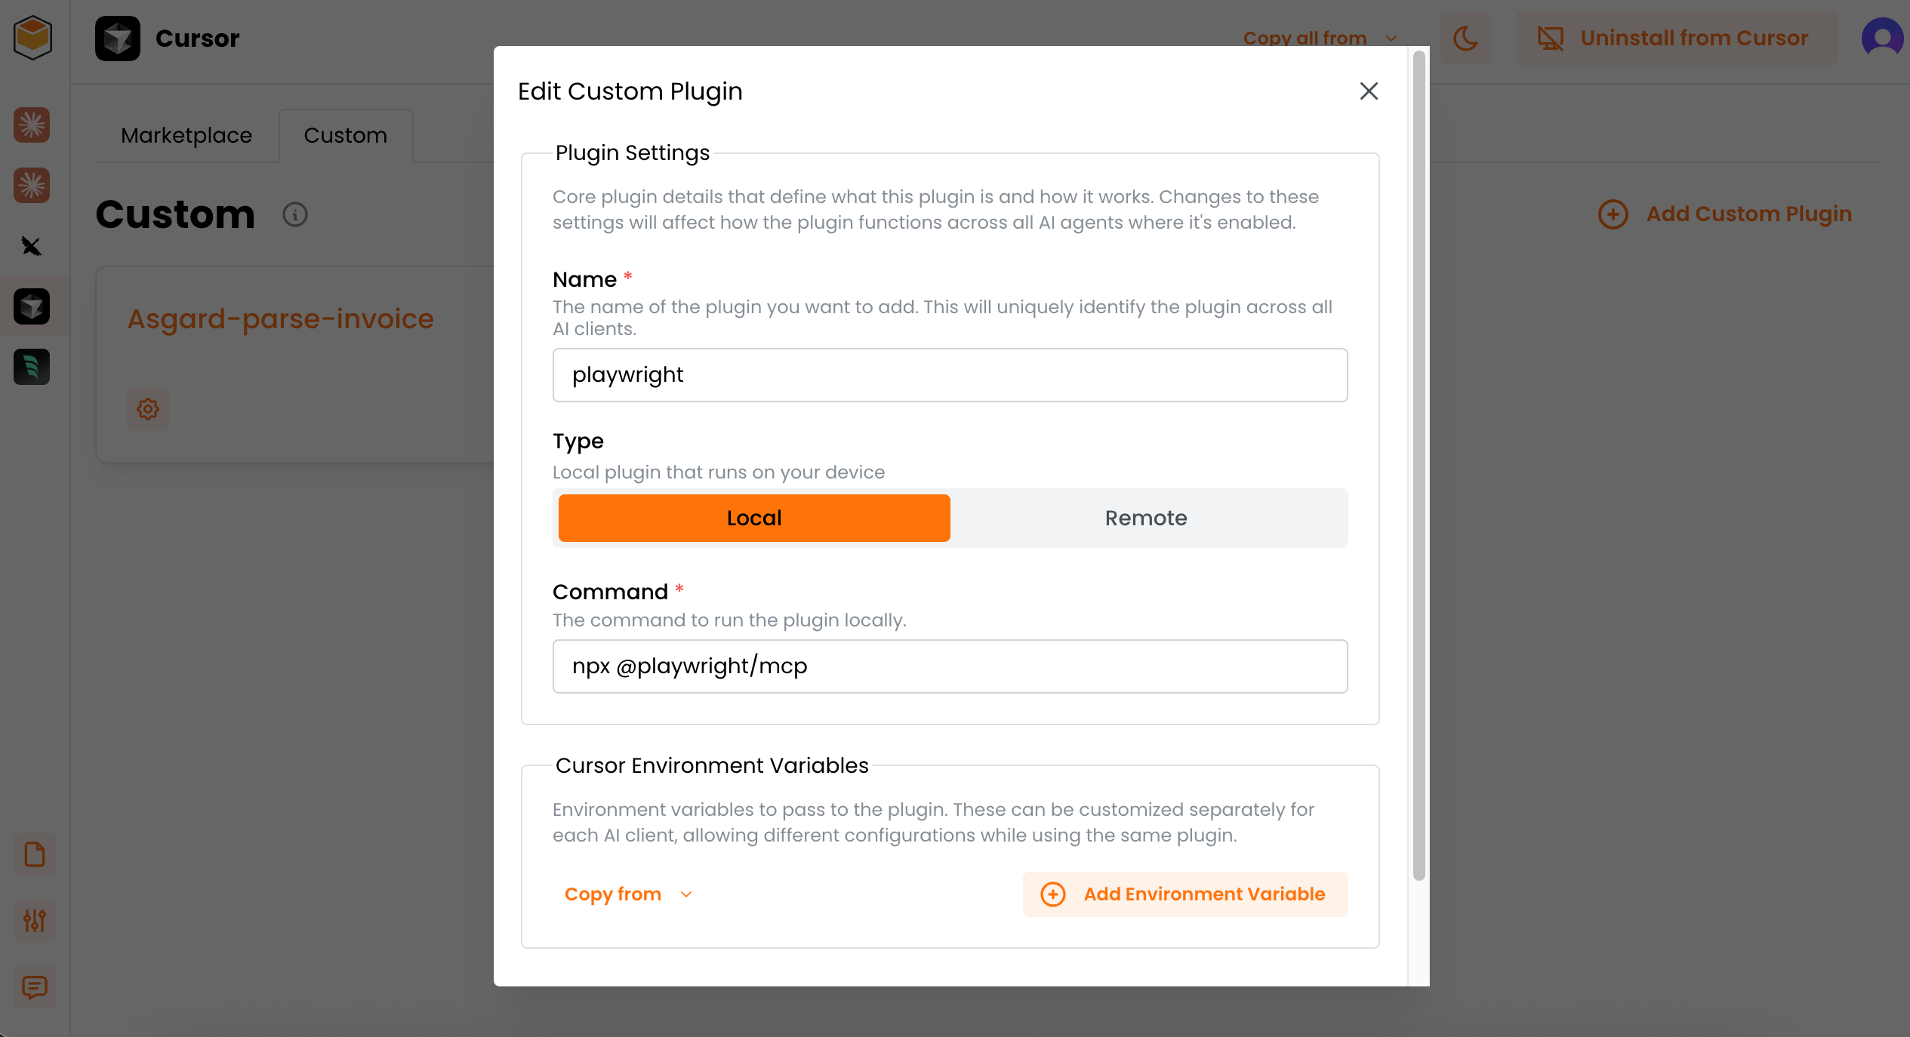Click the MCP box logo in sidebar
The height and width of the screenshot is (1037, 1910).
(32, 37)
